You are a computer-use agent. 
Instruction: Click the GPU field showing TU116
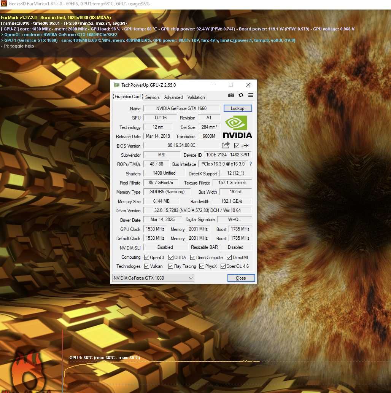click(x=161, y=118)
